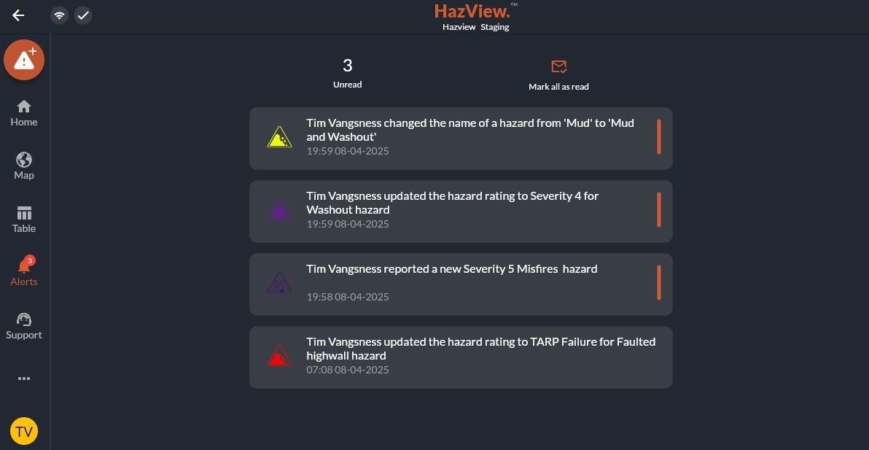Click the Wi-Fi connection status icon
Image resolution: width=869 pixels, height=450 pixels.
pos(59,15)
